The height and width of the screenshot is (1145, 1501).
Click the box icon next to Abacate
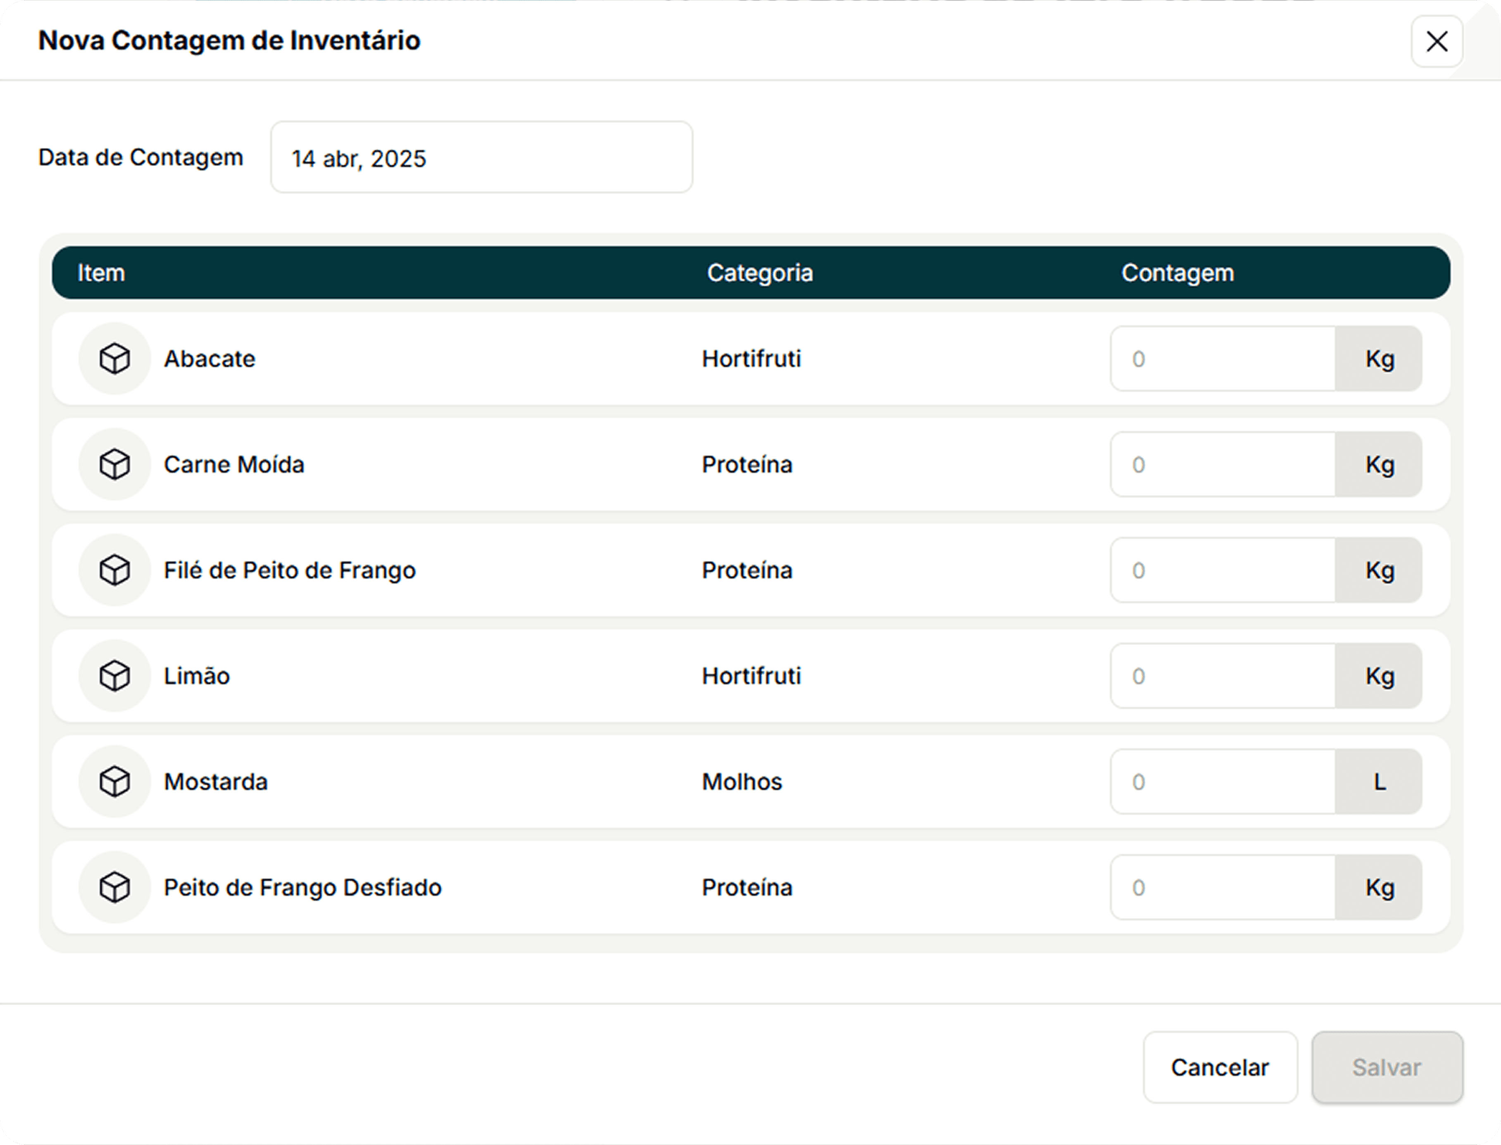coord(114,359)
